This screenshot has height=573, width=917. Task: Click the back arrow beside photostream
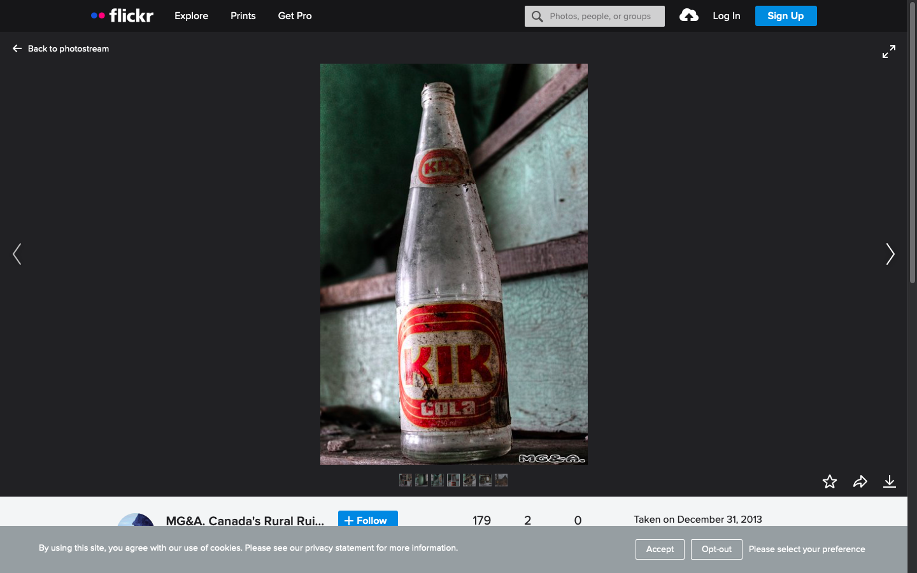tap(17, 48)
